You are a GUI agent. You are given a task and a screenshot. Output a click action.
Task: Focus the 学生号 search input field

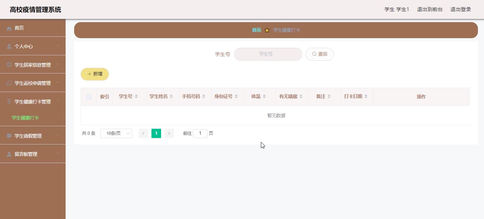268,54
